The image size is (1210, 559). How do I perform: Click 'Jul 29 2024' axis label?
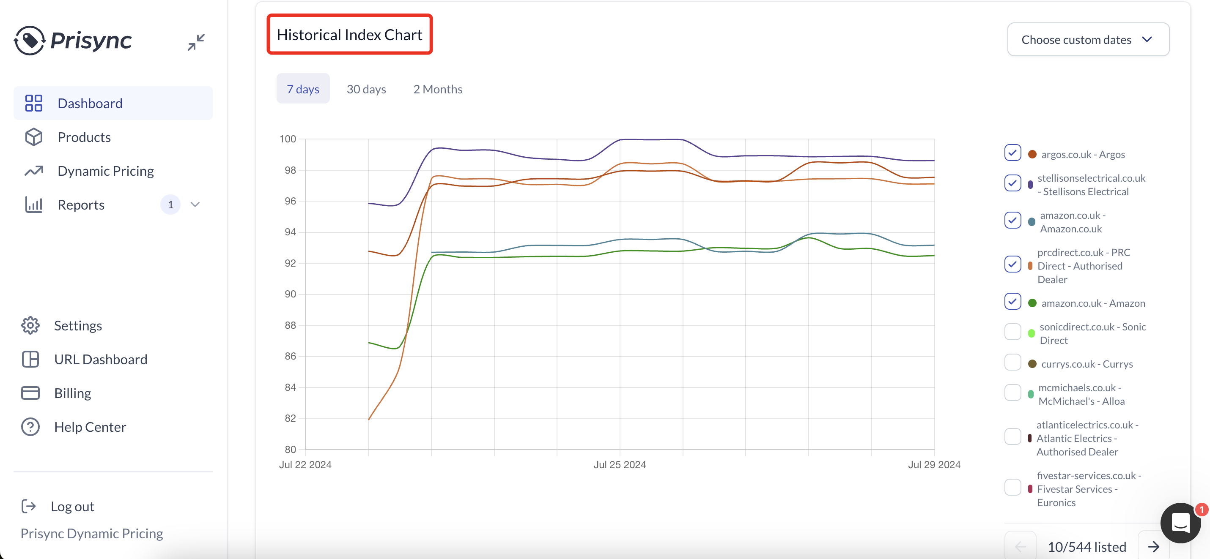934,464
